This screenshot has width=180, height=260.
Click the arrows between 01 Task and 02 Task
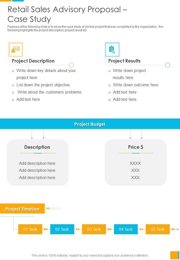[x=46, y=229]
